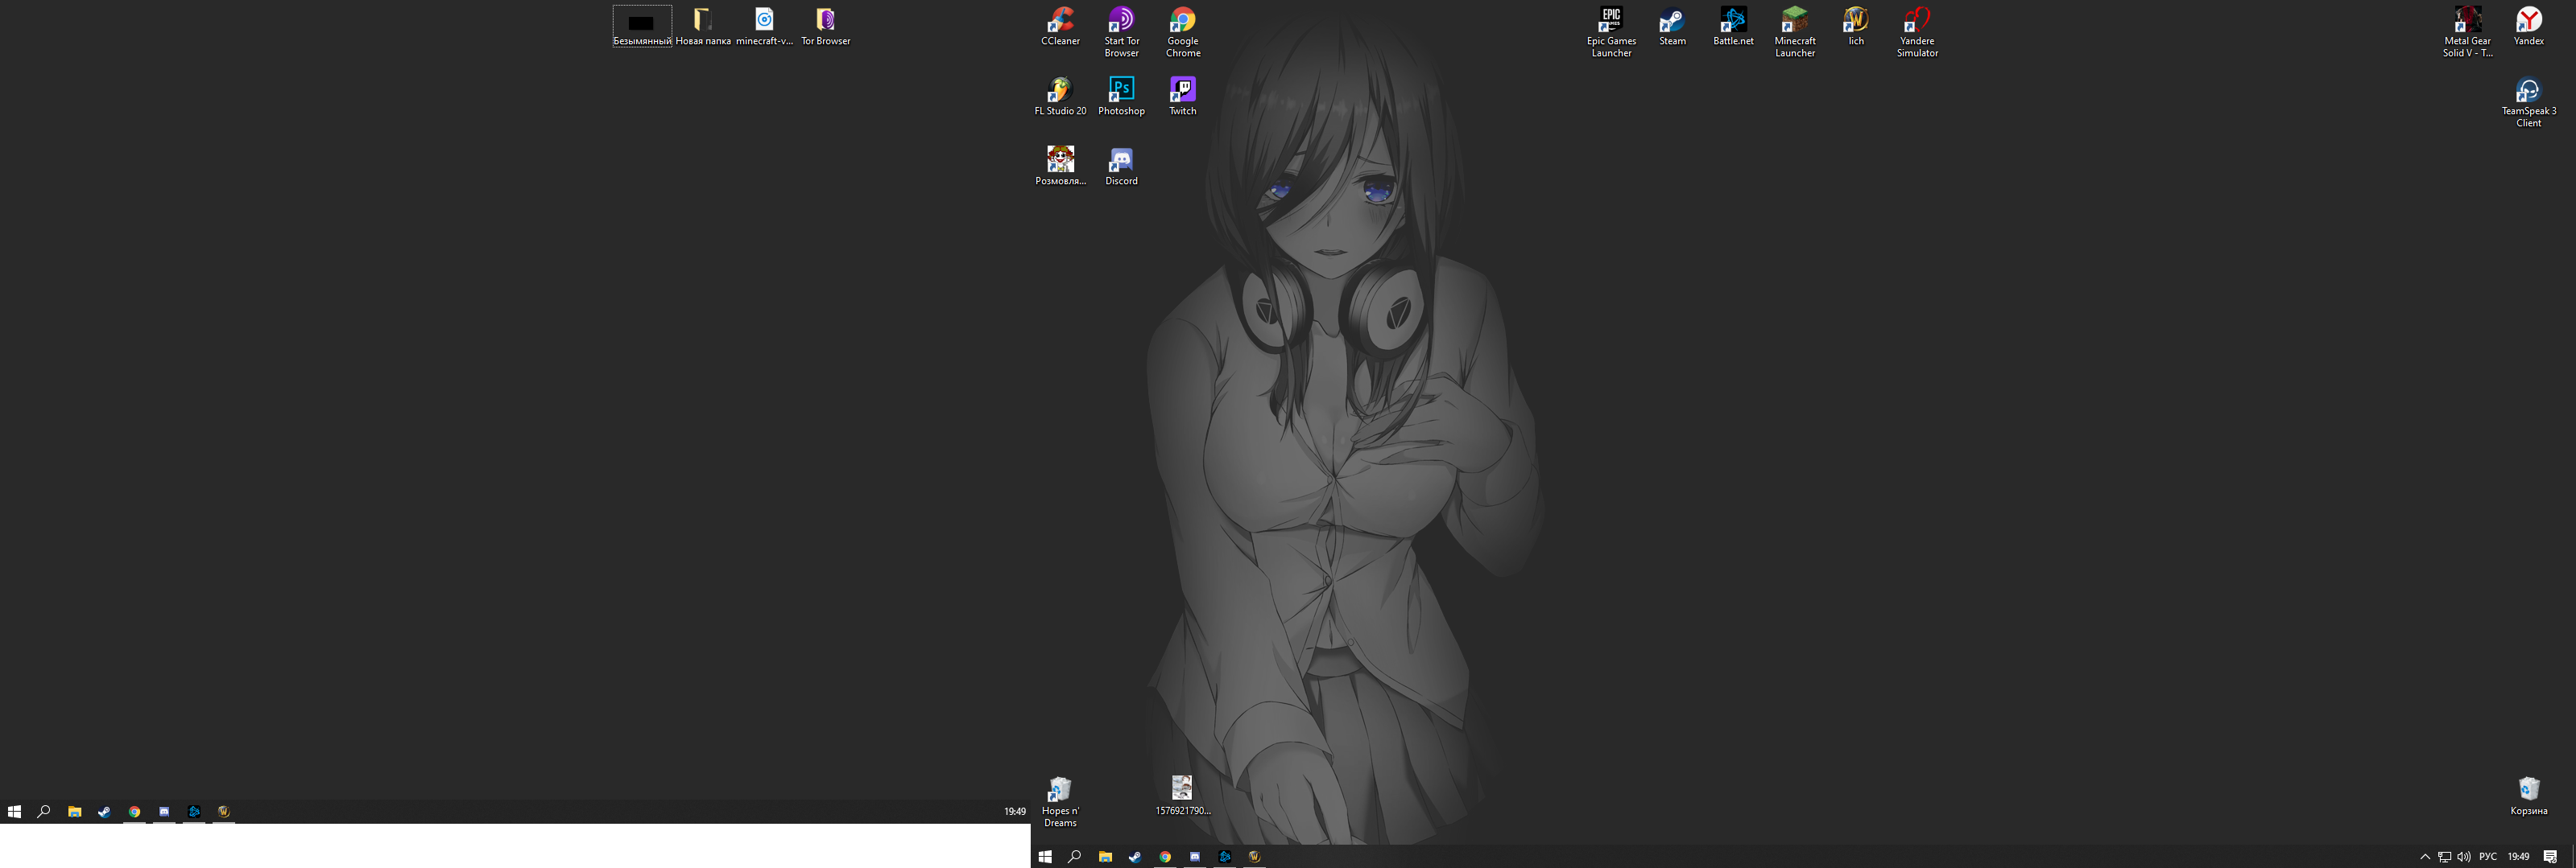Launch the Start Tor Browser shortcut

point(1121,32)
